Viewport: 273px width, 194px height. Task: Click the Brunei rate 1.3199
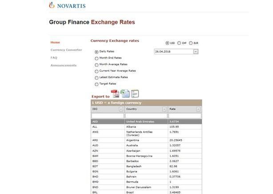pyautogui.click(x=185, y=187)
